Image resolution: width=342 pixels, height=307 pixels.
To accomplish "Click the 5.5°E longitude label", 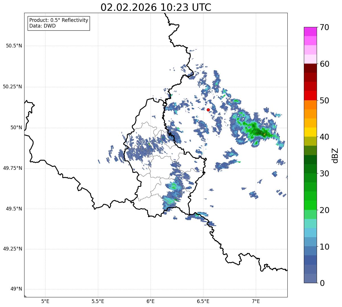I will point(98,301).
